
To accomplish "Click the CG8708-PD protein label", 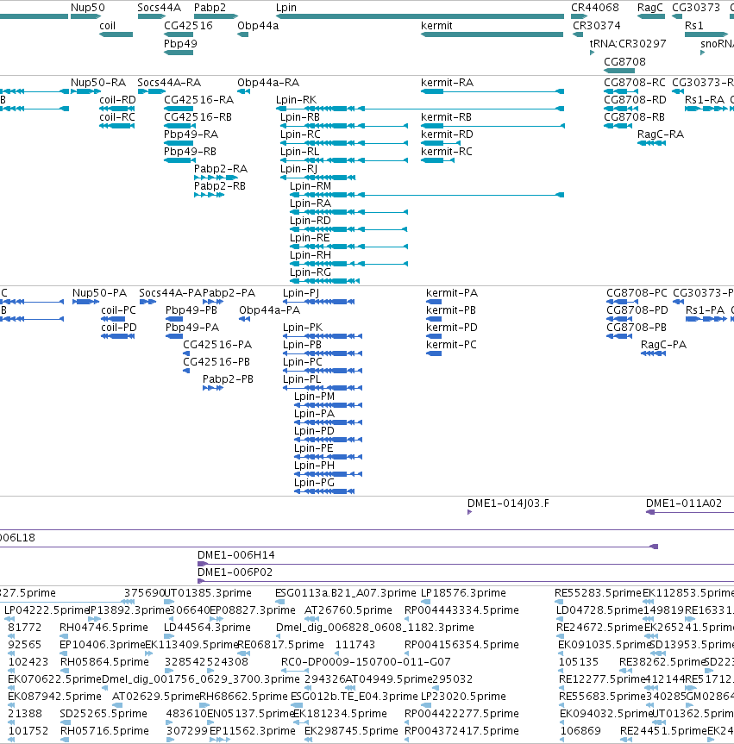I will (x=637, y=310).
